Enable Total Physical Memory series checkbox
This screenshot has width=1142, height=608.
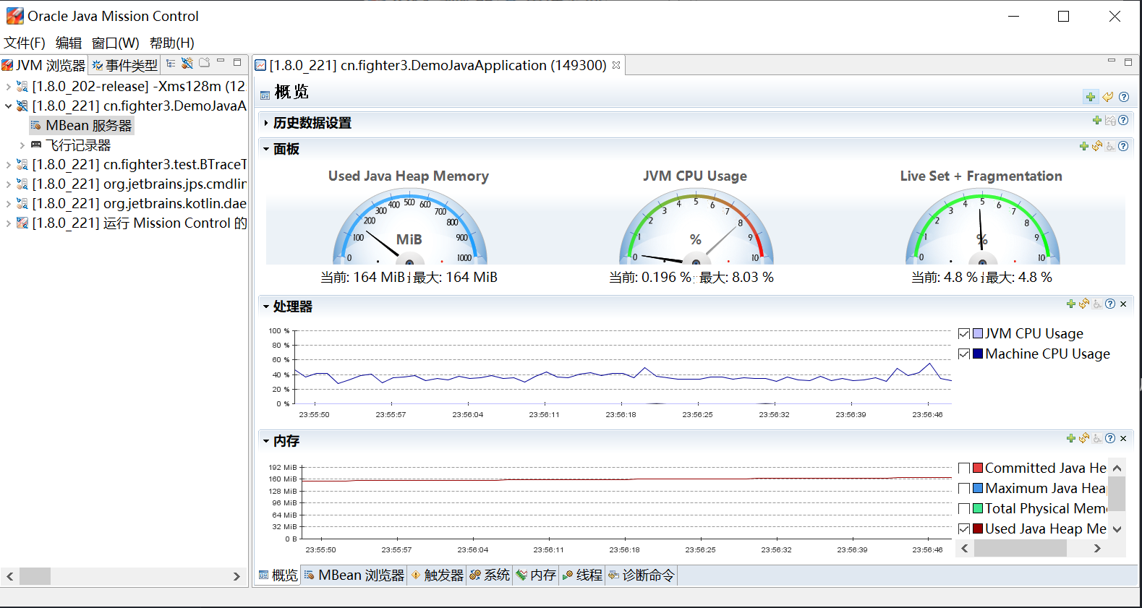coord(964,509)
